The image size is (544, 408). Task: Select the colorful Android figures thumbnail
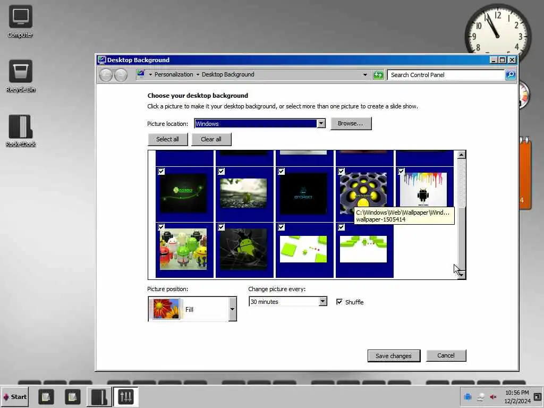[183, 249]
